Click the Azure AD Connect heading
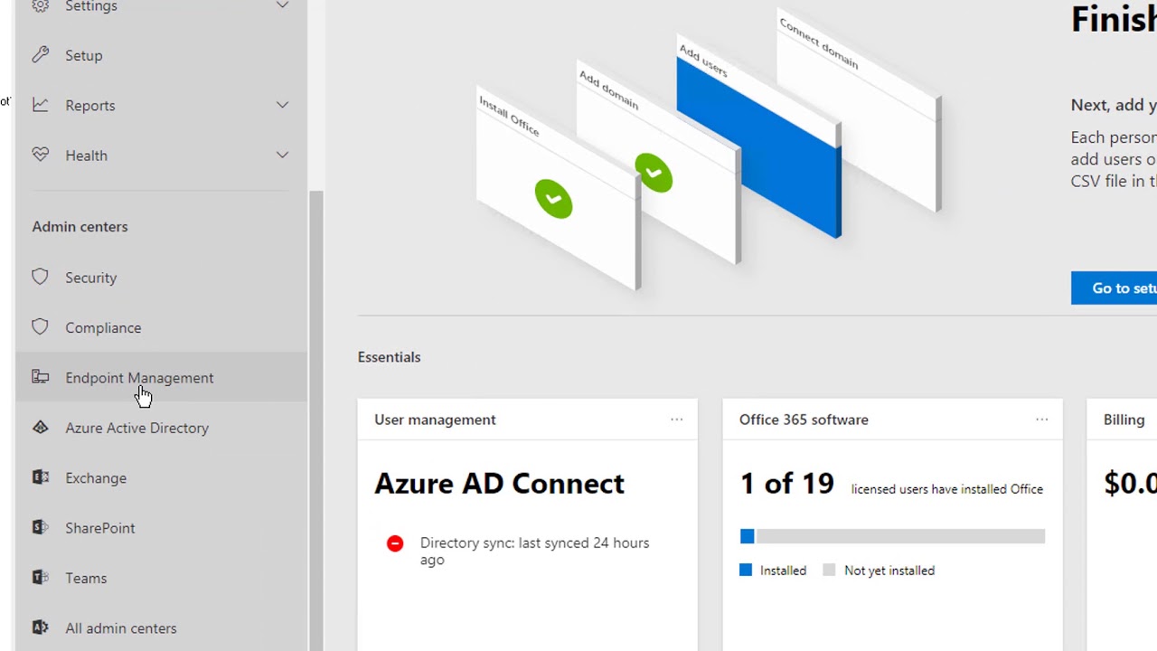Viewport: 1157px width, 651px height. coord(499,483)
